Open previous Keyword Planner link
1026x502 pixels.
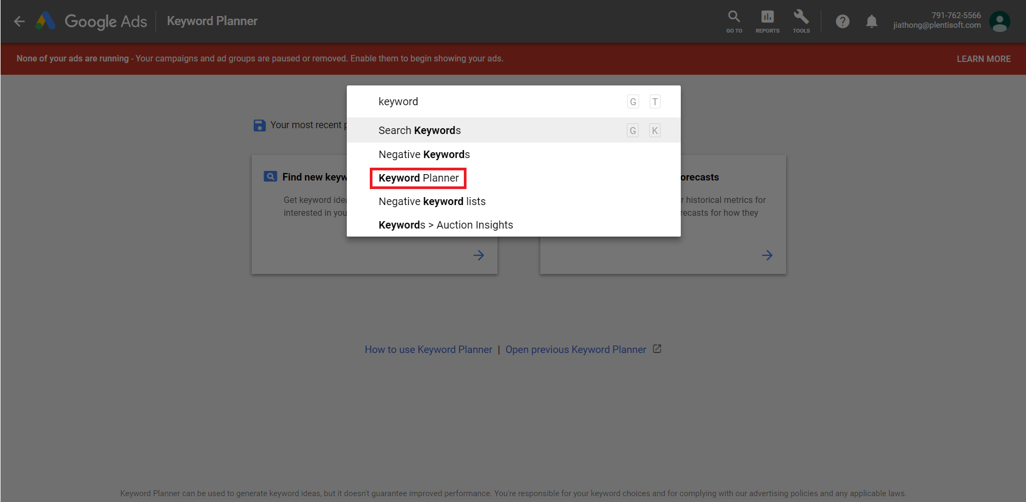[576, 349]
